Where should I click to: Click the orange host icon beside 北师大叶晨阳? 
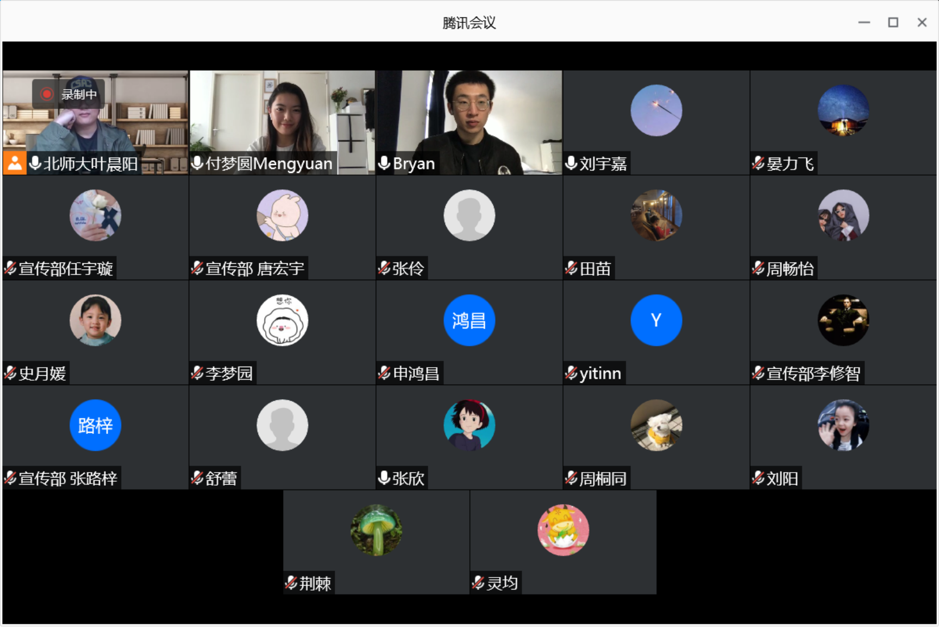coord(15,163)
